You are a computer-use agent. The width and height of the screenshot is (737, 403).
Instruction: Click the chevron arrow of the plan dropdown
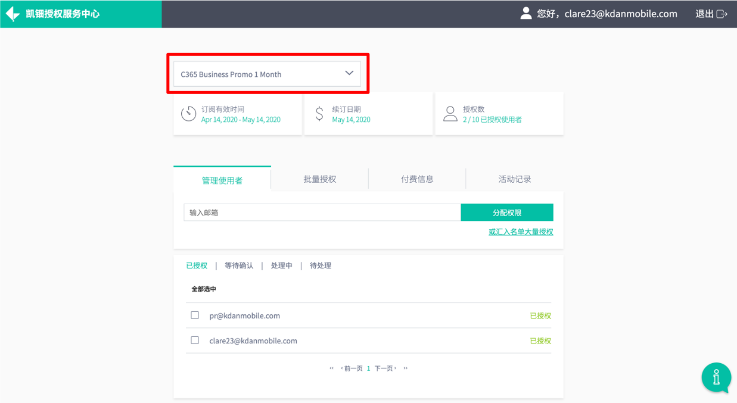tap(349, 73)
